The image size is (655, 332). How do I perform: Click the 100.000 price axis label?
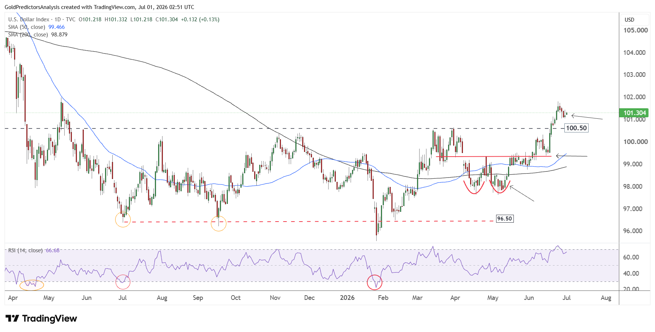tap(635, 142)
